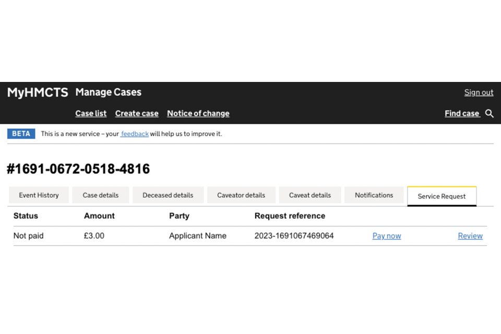Viewport: 501px width, 334px height.
Task: Click the blue BETA tag
Action: pyautogui.click(x=21, y=134)
